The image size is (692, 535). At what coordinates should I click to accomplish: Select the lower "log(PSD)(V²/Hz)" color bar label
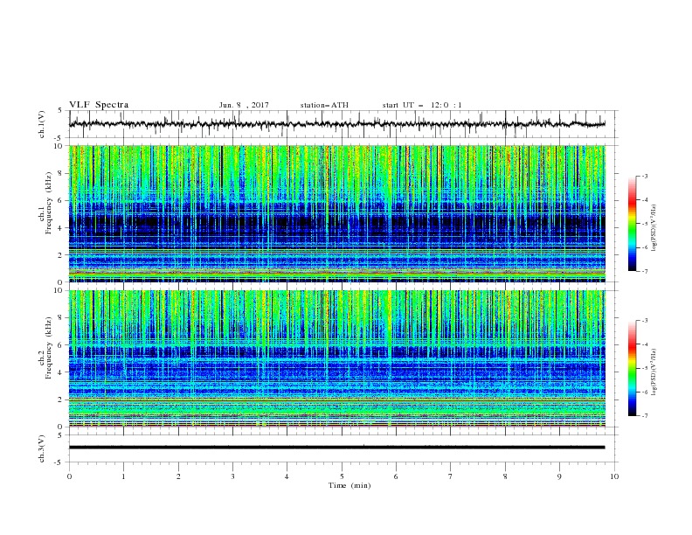654,372
